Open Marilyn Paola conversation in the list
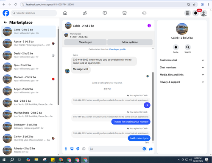 pos(28,114)
